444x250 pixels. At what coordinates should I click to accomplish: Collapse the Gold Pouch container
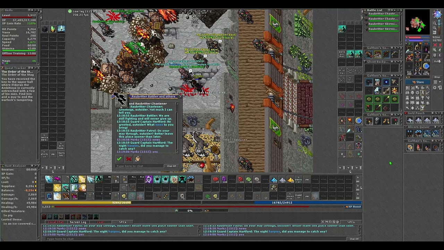coord(439,113)
